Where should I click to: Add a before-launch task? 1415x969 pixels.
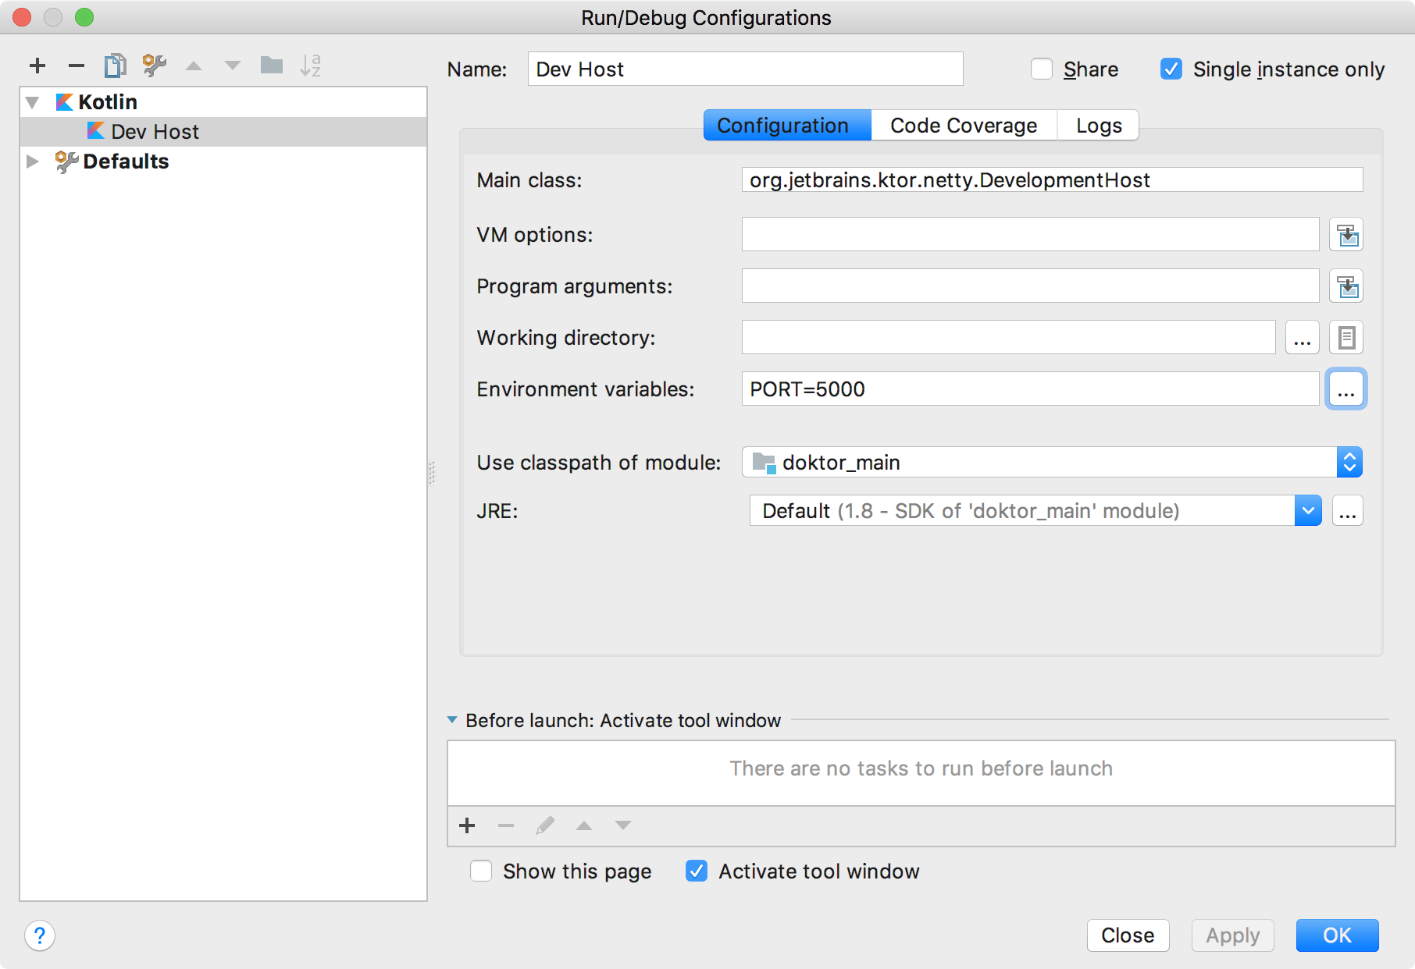click(x=467, y=825)
